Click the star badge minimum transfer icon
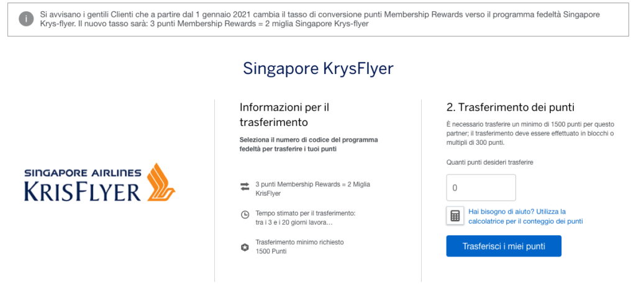 pyautogui.click(x=245, y=247)
